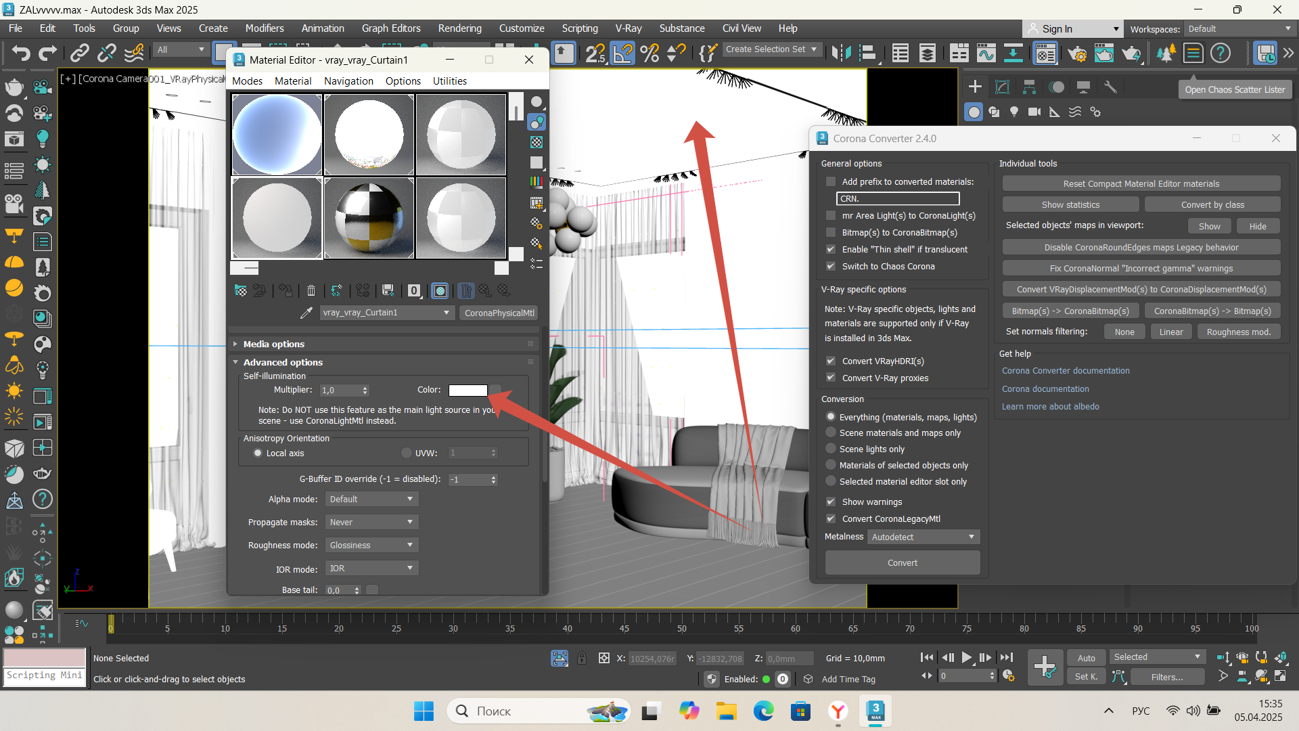Click the Undo arrow in main toolbar
1299x731 pixels.
click(20, 53)
